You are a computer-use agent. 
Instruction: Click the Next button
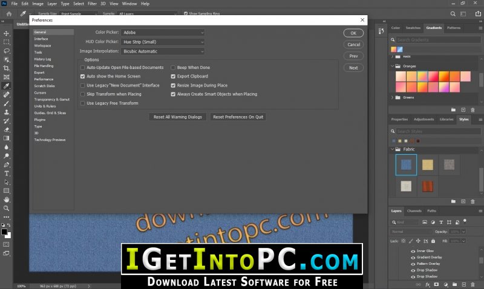click(353, 68)
